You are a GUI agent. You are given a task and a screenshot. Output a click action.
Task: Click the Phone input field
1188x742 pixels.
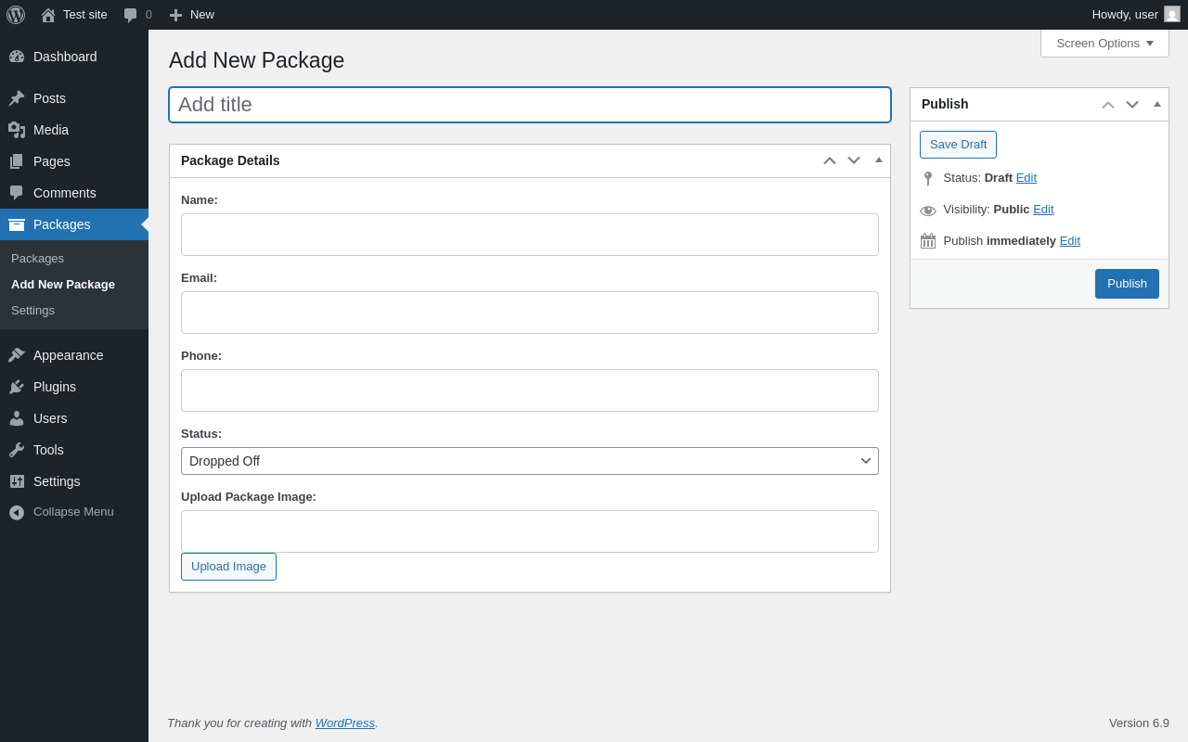click(x=530, y=390)
